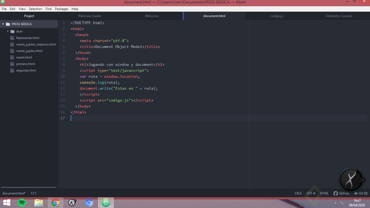Viewport: 370px width, 208px height.
Task: Open File Explorer from the taskbar
Action: [x=39, y=203]
